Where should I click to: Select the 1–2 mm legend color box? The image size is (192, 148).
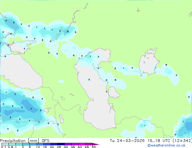click(x=19, y=144)
